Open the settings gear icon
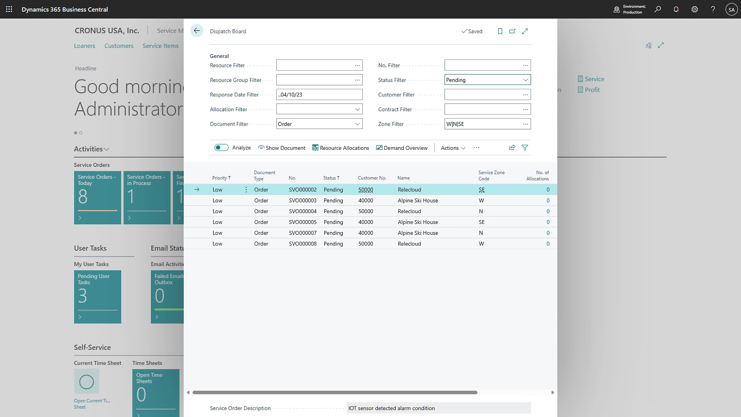This screenshot has height=417, width=741. point(694,9)
